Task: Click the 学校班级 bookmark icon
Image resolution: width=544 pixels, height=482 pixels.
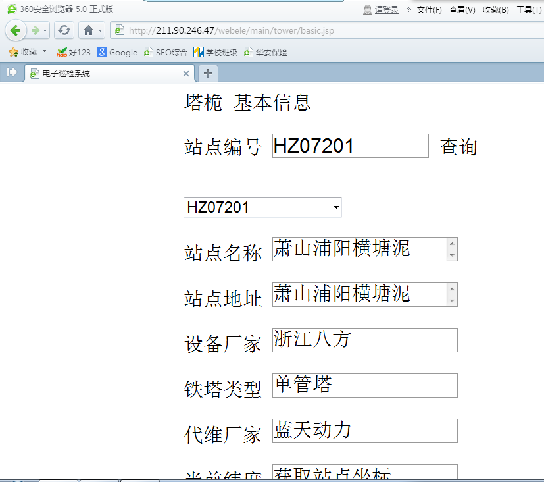Action: point(199,52)
